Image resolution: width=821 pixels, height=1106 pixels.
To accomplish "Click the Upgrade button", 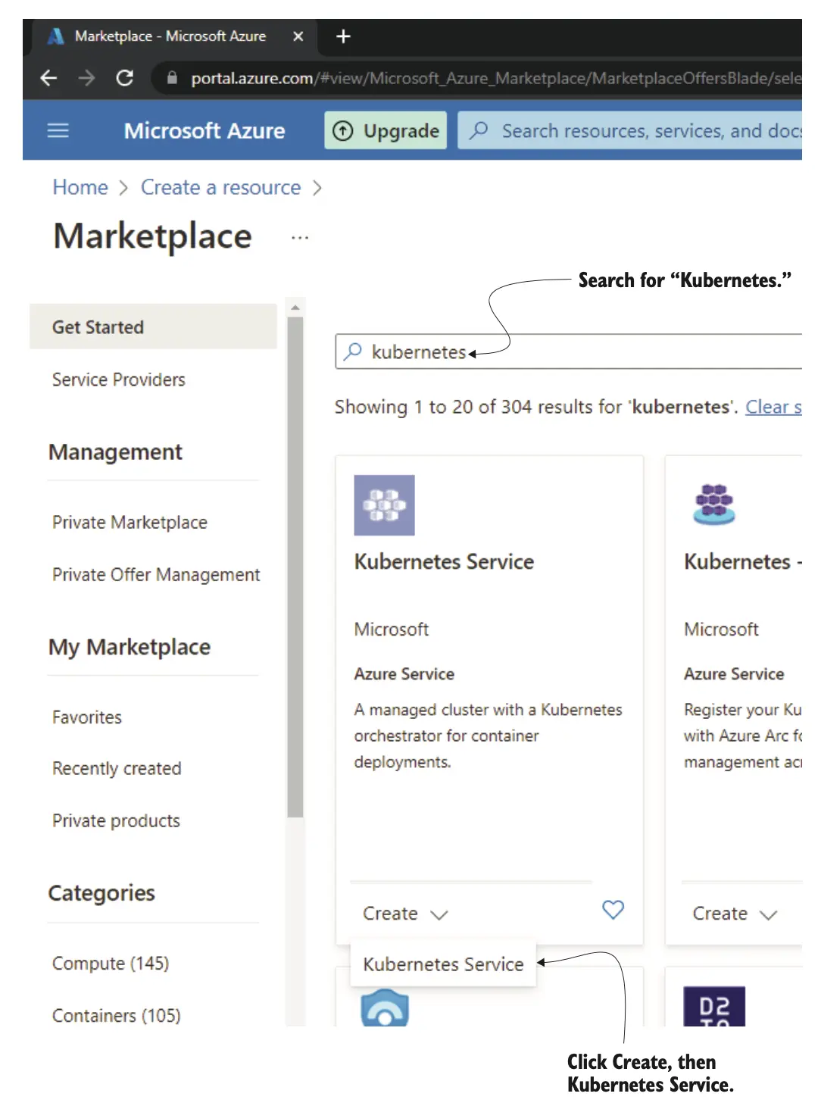I will tap(386, 131).
